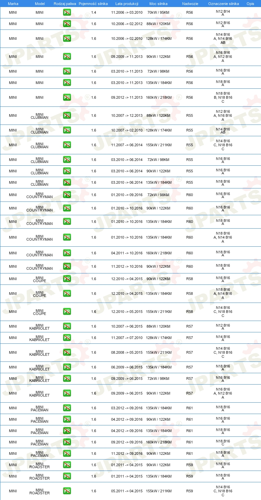Click the fuel icon for Kabriolet 128kW/174KM
This screenshot has height=500, width=261.
pyautogui.click(x=67, y=338)
